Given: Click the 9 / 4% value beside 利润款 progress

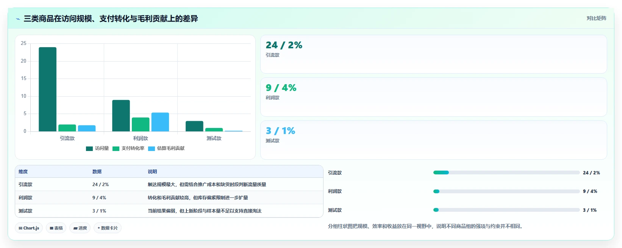Looking at the screenshot, I should click(590, 191).
